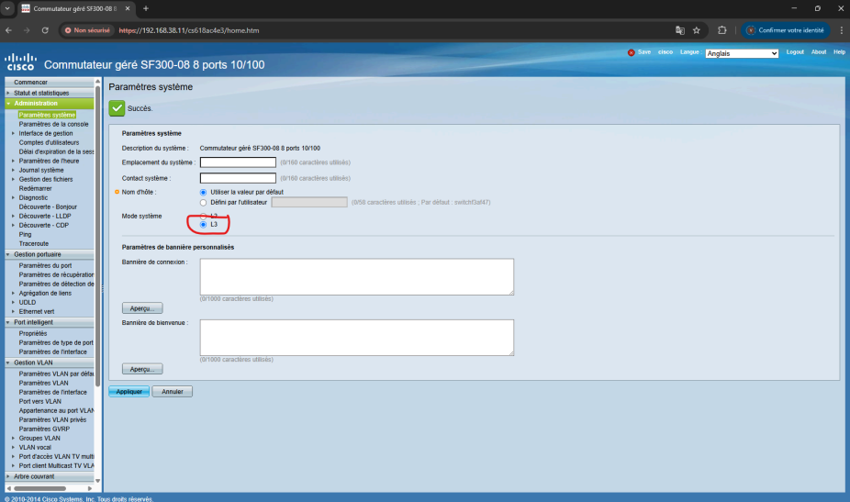Screen dimensions: 850x502
Task: Click the translate page icon in address bar
Action: [x=680, y=30]
